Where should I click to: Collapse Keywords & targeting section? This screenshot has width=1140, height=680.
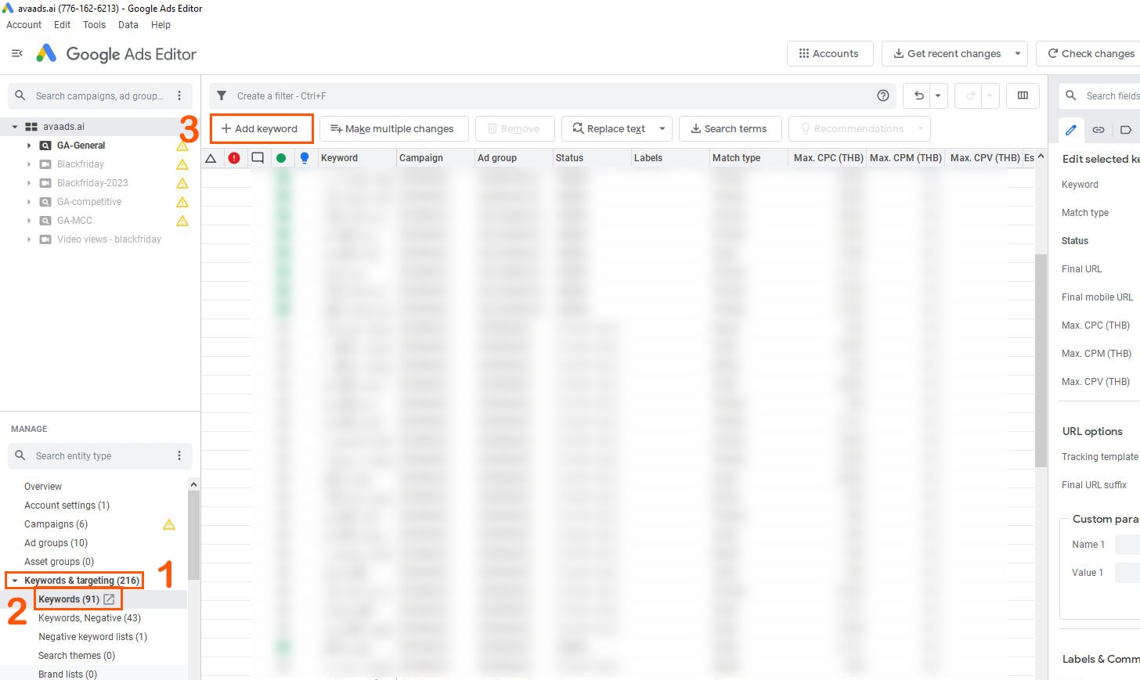tap(15, 581)
